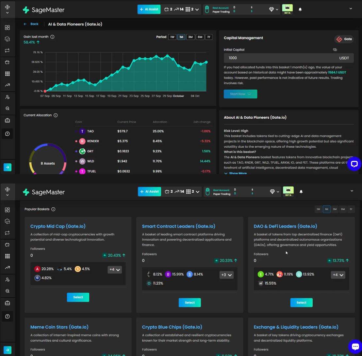Screen dimensions: 362x356
Task: Go Back from the AI & Data Pioneers page
Action: (x=31, y=24)
